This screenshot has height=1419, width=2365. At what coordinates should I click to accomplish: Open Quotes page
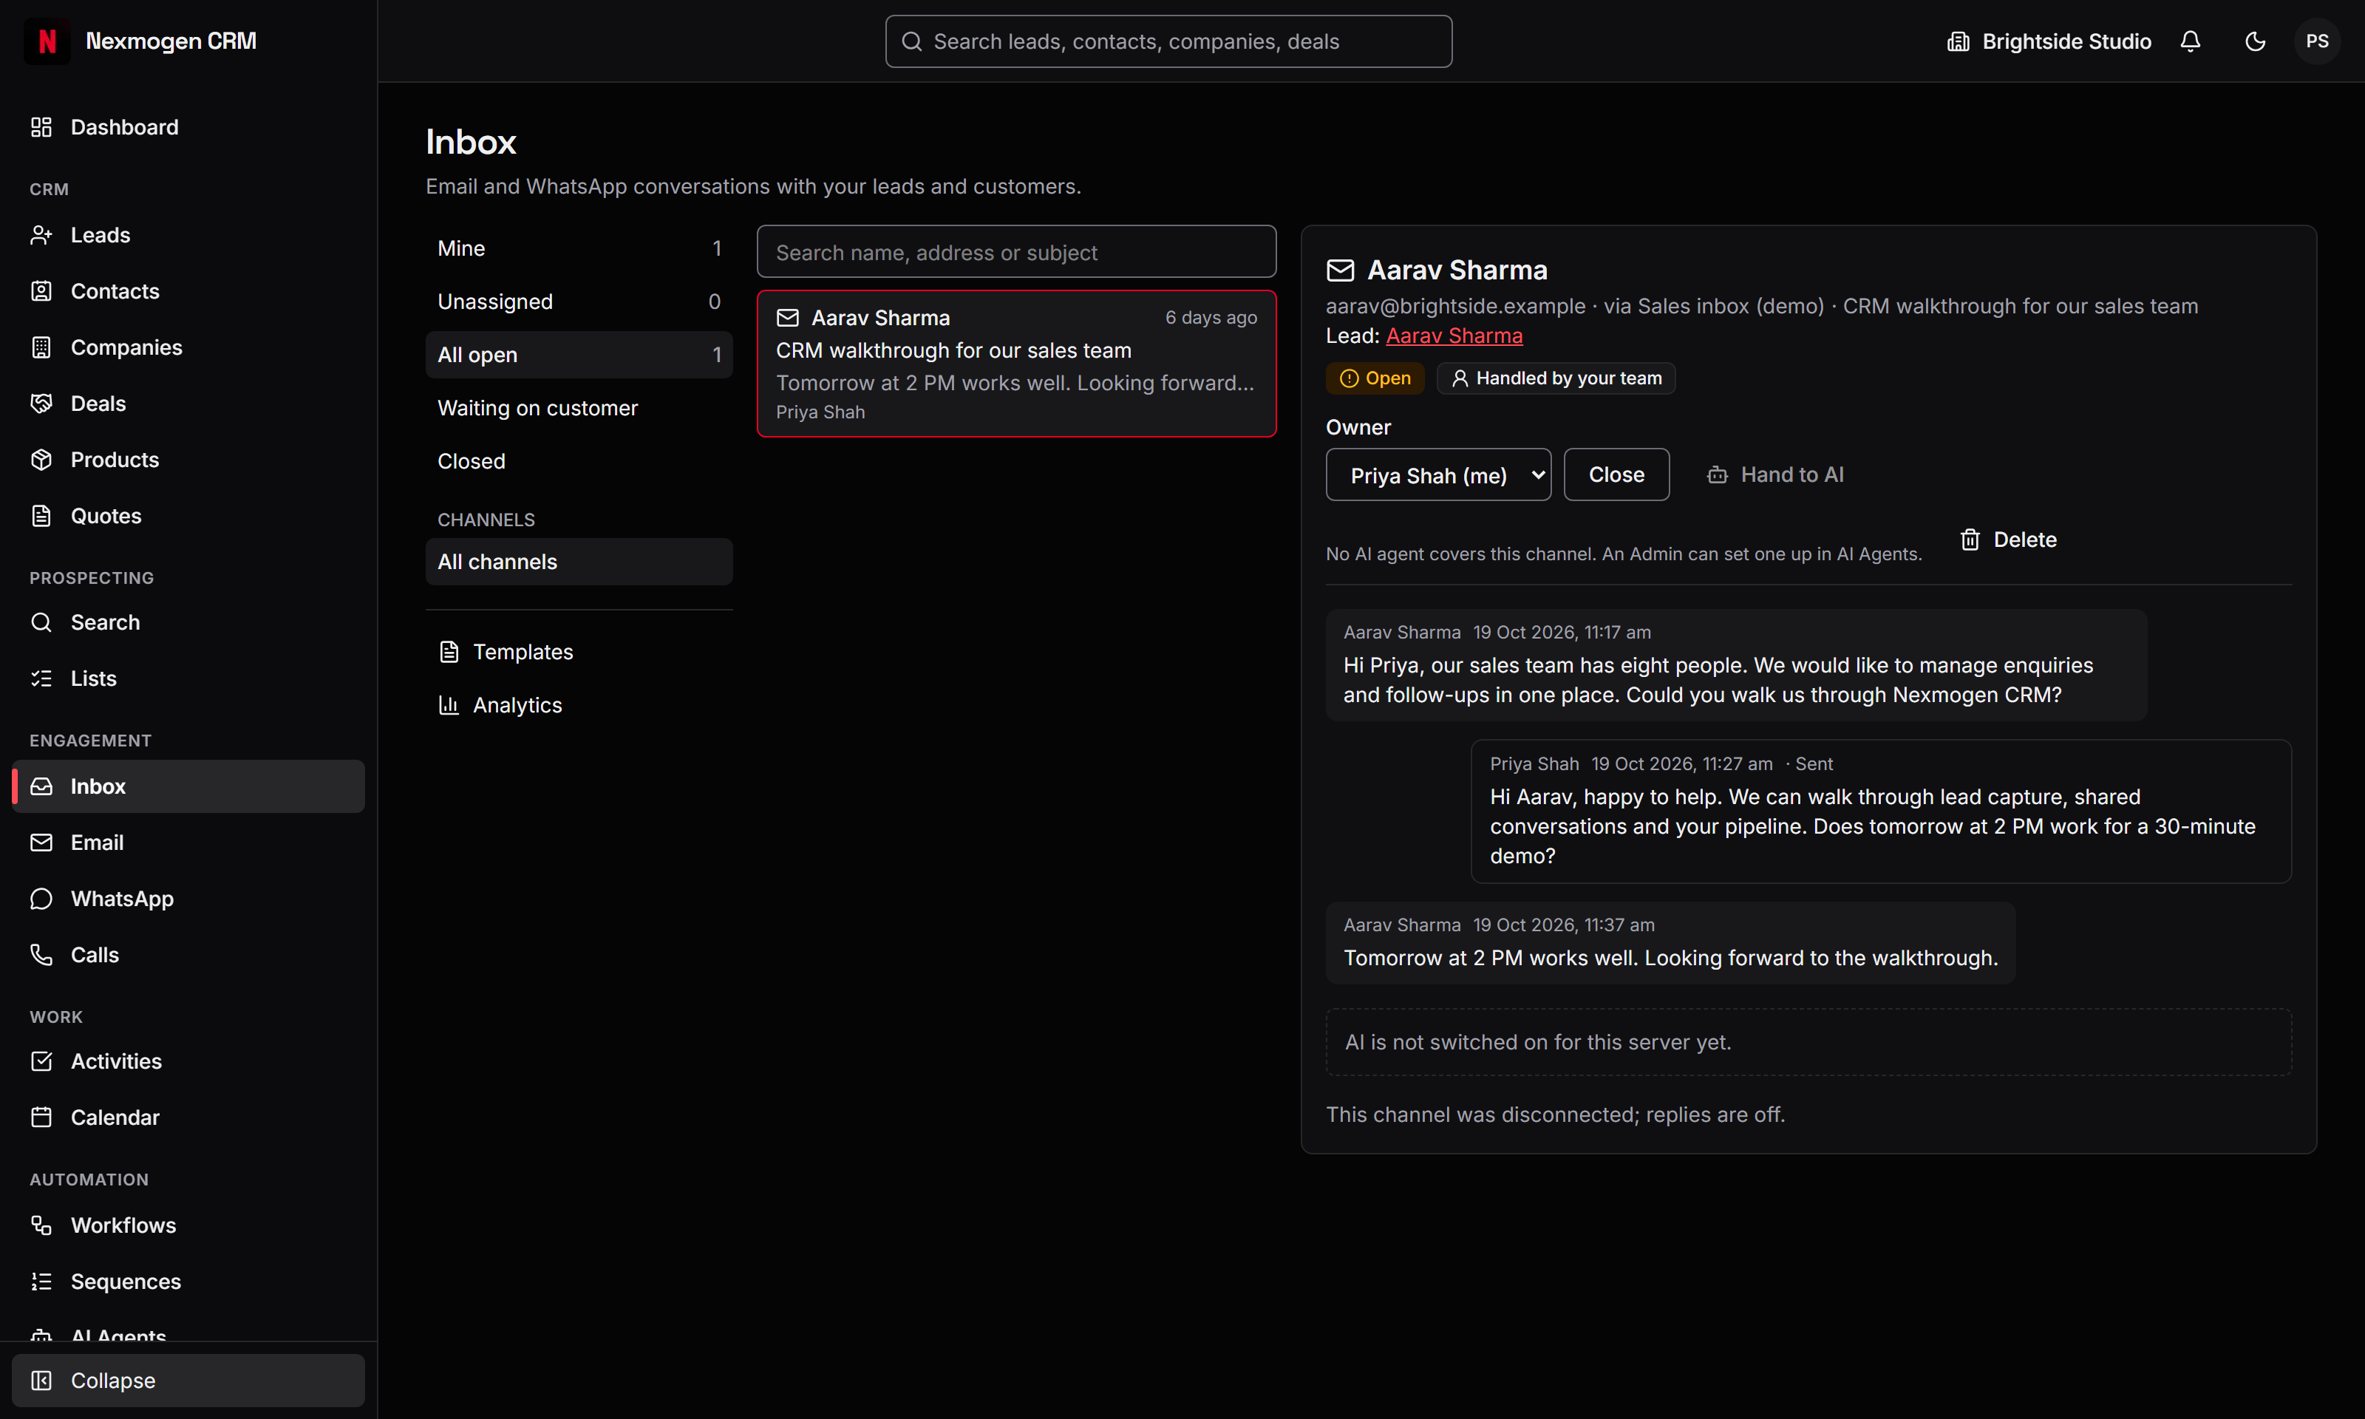click(188, 517)
